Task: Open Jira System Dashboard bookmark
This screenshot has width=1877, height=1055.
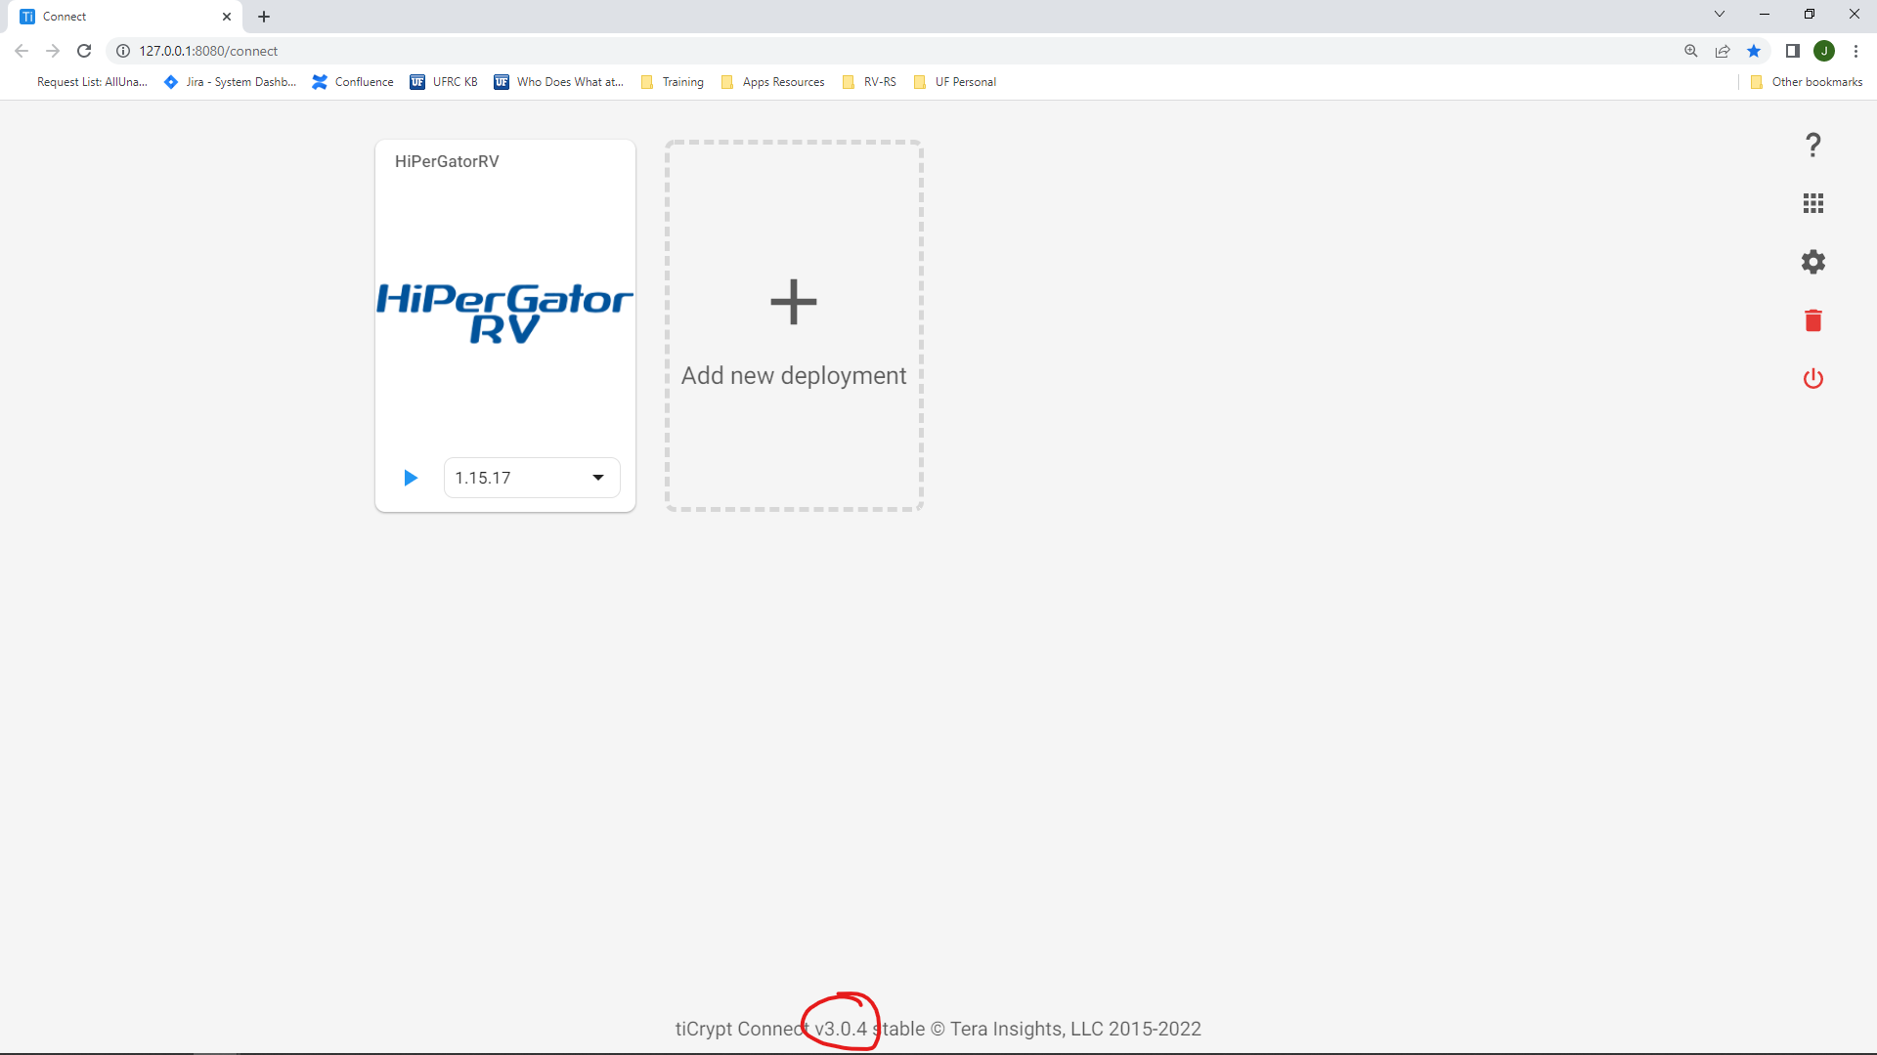Action: [231, 82]
